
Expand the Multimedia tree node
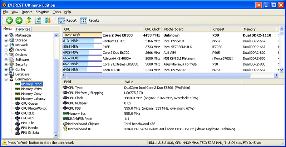pos(6,35)
